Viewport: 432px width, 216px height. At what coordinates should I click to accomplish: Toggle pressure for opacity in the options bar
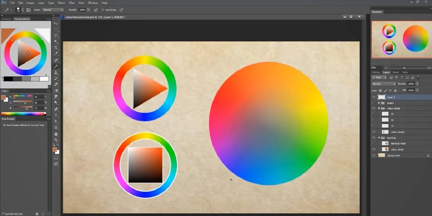95,10
